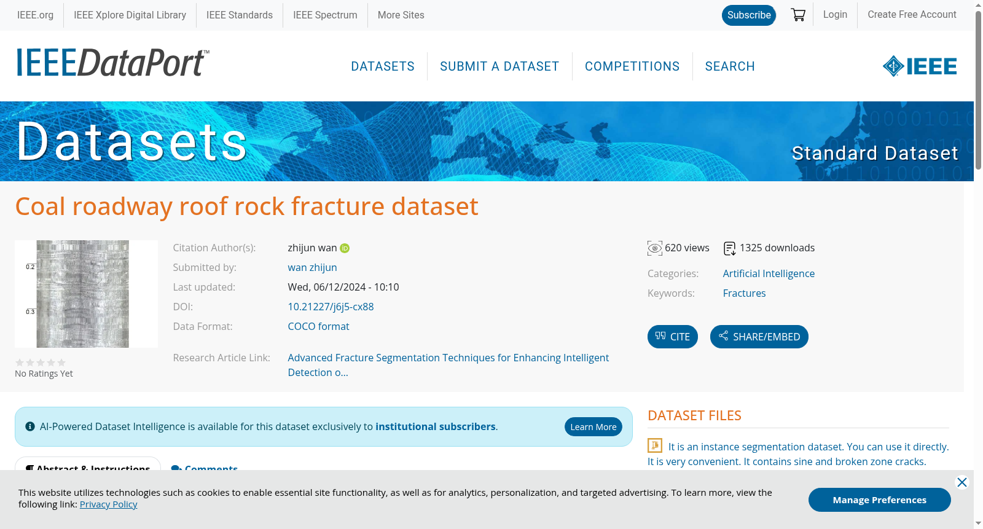Open the DATASETS menu item

383,66
